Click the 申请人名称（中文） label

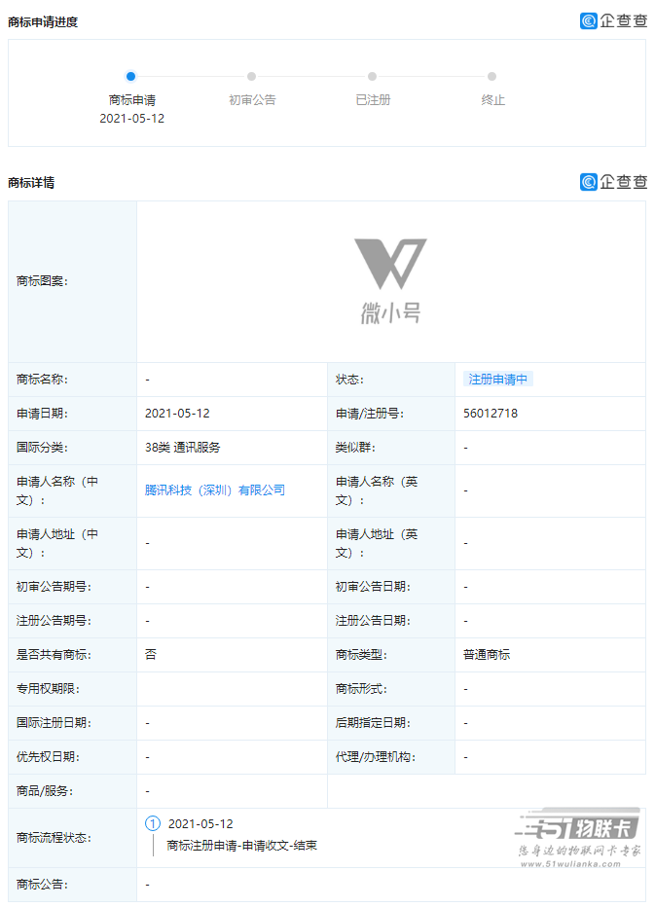click(57, 490)
